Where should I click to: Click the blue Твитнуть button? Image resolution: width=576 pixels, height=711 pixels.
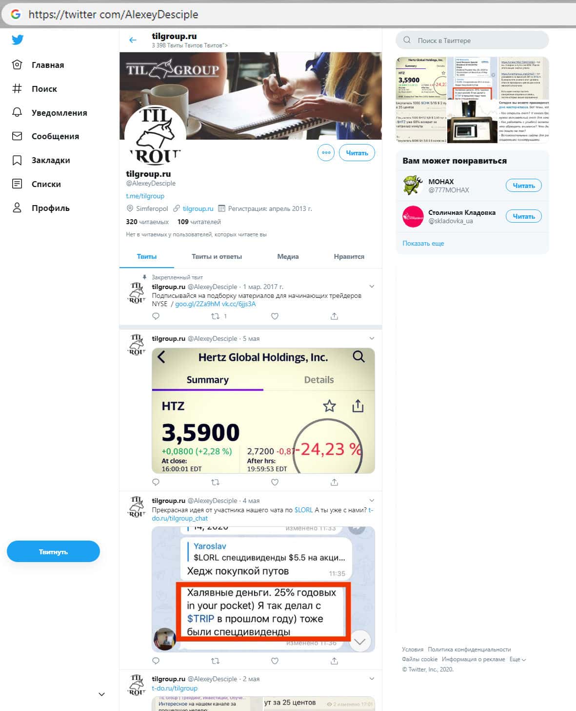coord(53,552)
